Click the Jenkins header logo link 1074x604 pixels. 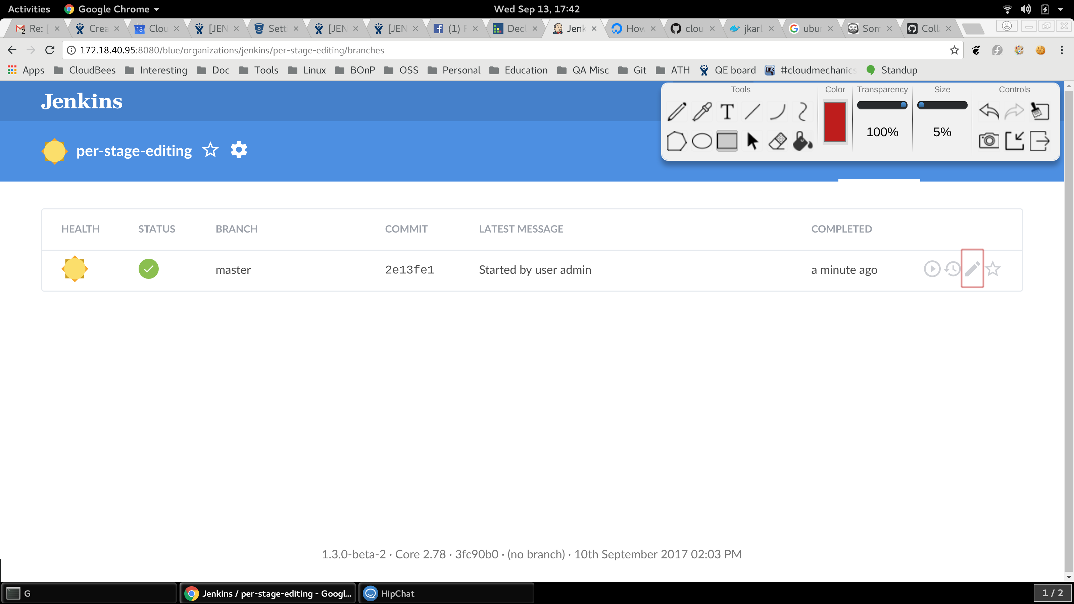click(x=82, y=101)
